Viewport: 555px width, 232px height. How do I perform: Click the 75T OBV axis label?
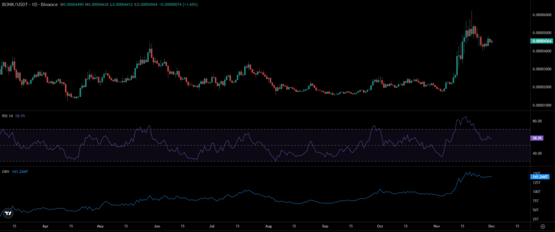tap(536, 201)
